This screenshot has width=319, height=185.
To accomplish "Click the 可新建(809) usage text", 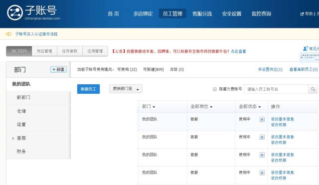I will pyautogui.click(x=154, y=69).
